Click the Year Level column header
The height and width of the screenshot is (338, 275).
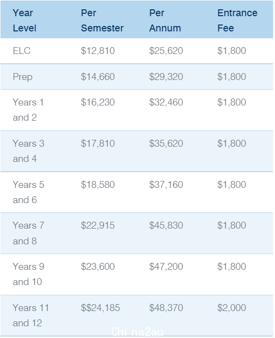click(x=25, y=21)
